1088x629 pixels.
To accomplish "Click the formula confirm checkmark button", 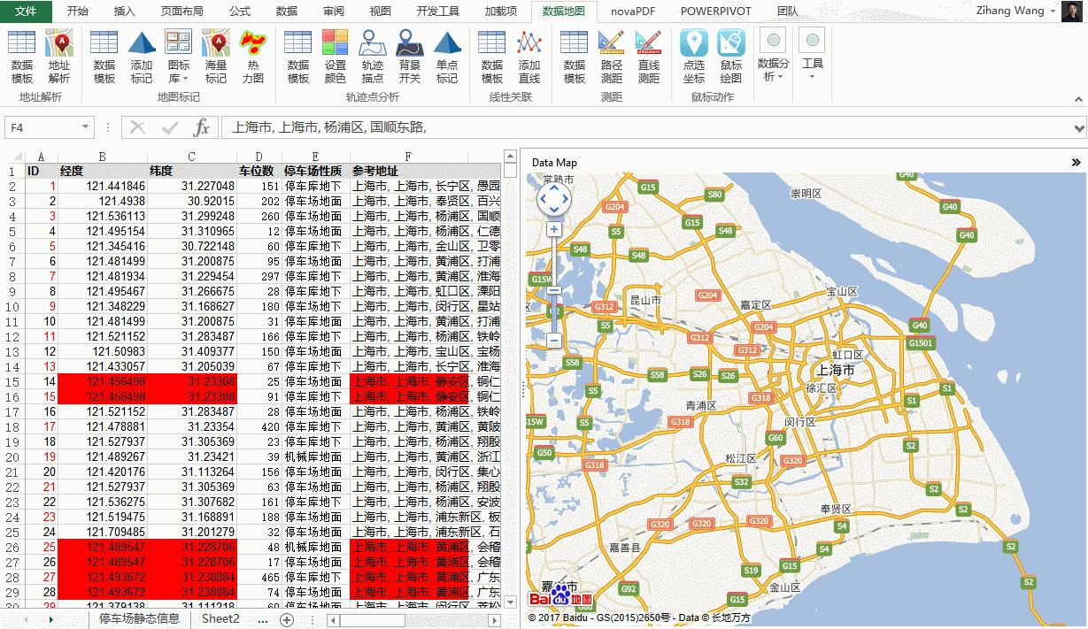I will click(x=170, y=127).
